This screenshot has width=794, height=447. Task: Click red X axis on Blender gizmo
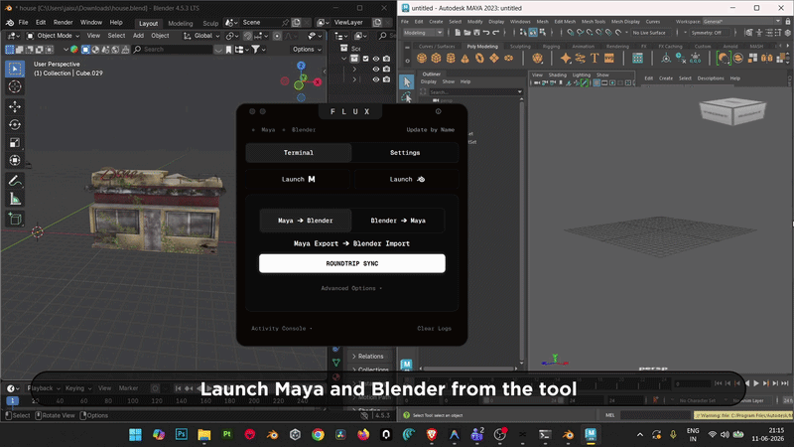coord(318,82)
